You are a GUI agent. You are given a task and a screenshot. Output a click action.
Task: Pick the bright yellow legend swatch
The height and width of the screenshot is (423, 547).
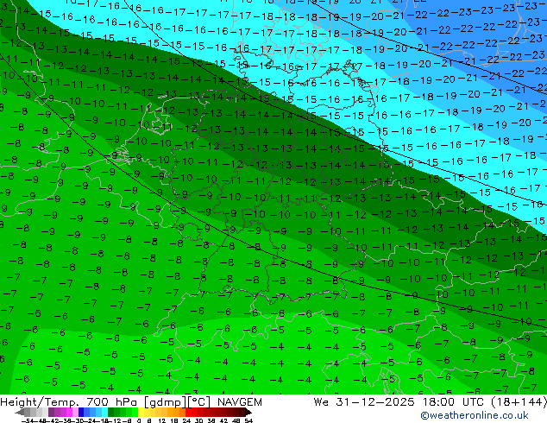coord(141,412)
